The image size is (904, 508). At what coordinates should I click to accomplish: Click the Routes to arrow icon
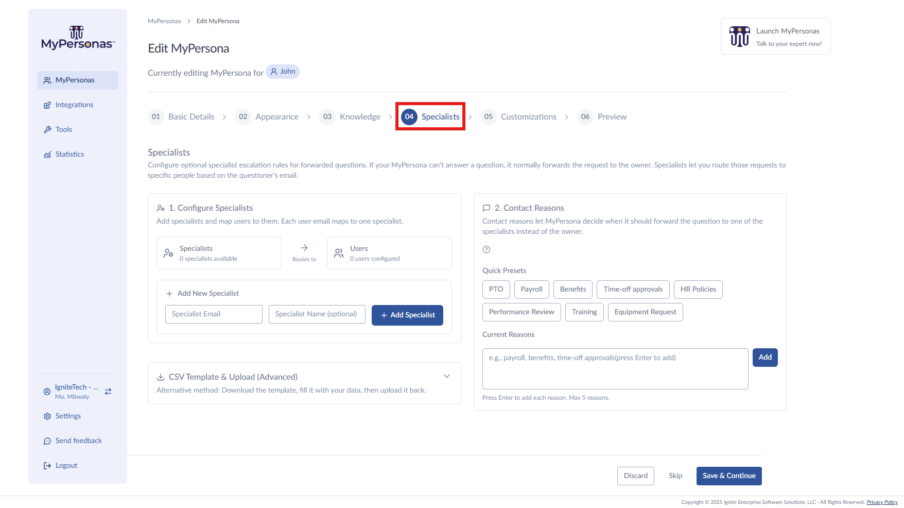(x=304, y=248)
